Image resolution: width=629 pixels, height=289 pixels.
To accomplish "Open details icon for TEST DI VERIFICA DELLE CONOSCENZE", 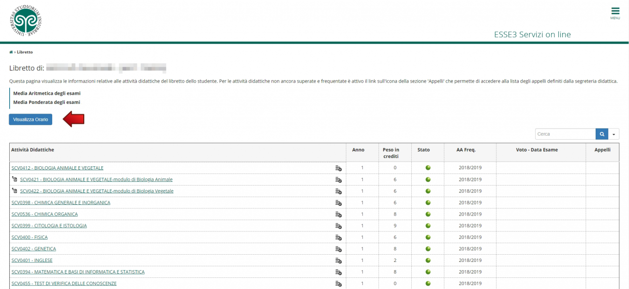I will (339, 284).
